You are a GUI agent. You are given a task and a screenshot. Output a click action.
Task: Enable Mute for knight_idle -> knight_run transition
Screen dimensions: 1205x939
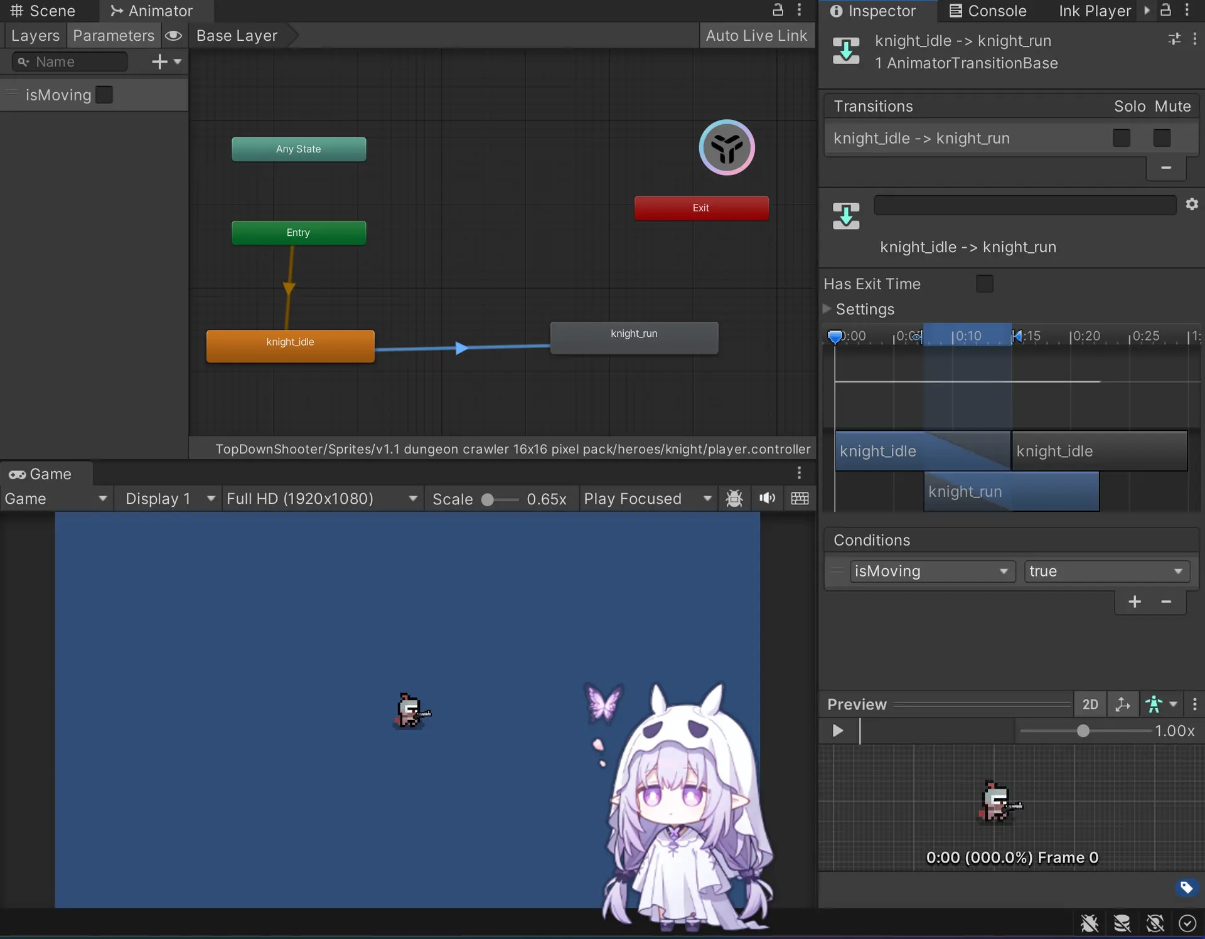coord(1162,138)
